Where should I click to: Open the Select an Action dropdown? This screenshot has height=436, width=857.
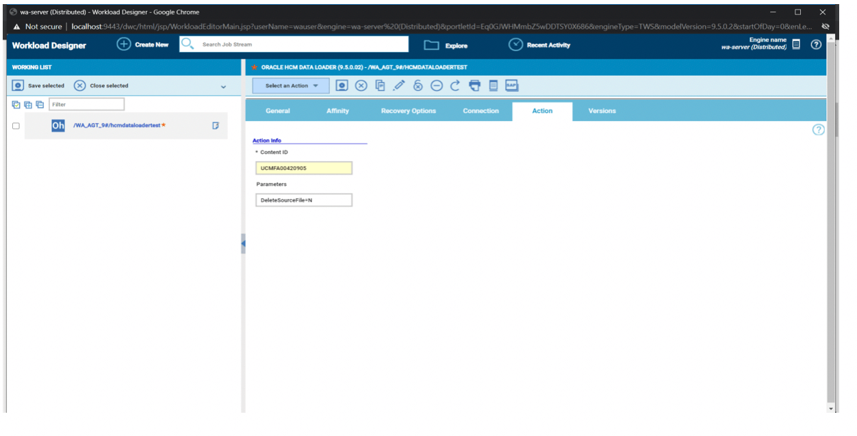(x=290, y=85)
